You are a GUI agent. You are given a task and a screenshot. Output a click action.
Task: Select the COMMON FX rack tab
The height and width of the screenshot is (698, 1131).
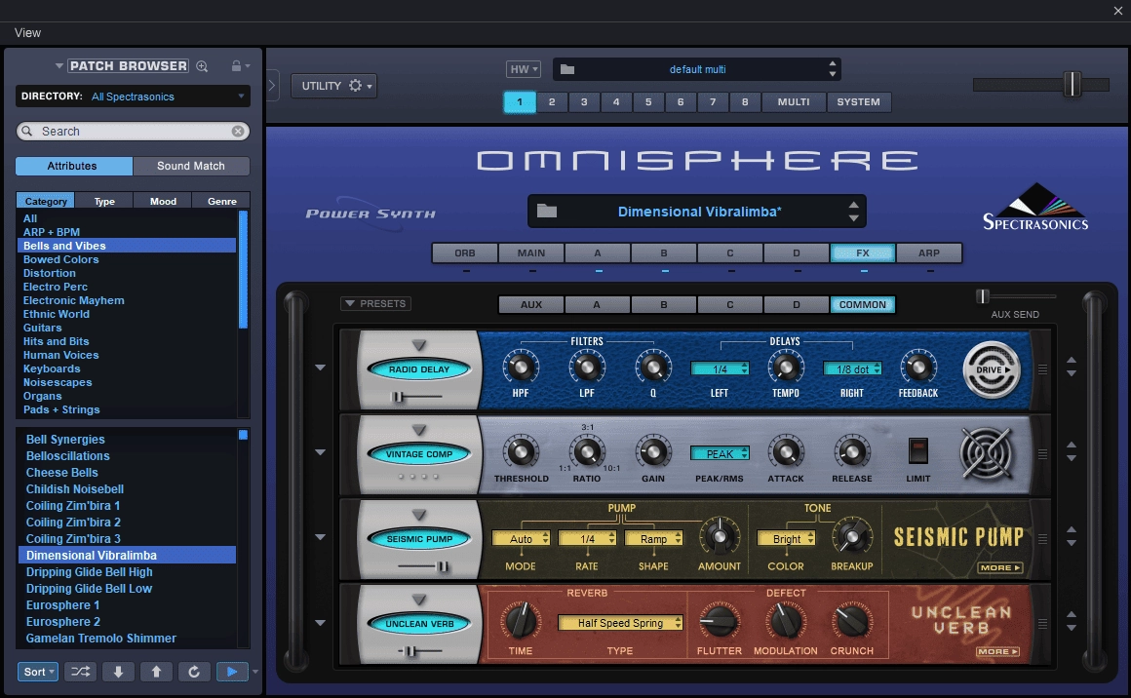[863, 304]
